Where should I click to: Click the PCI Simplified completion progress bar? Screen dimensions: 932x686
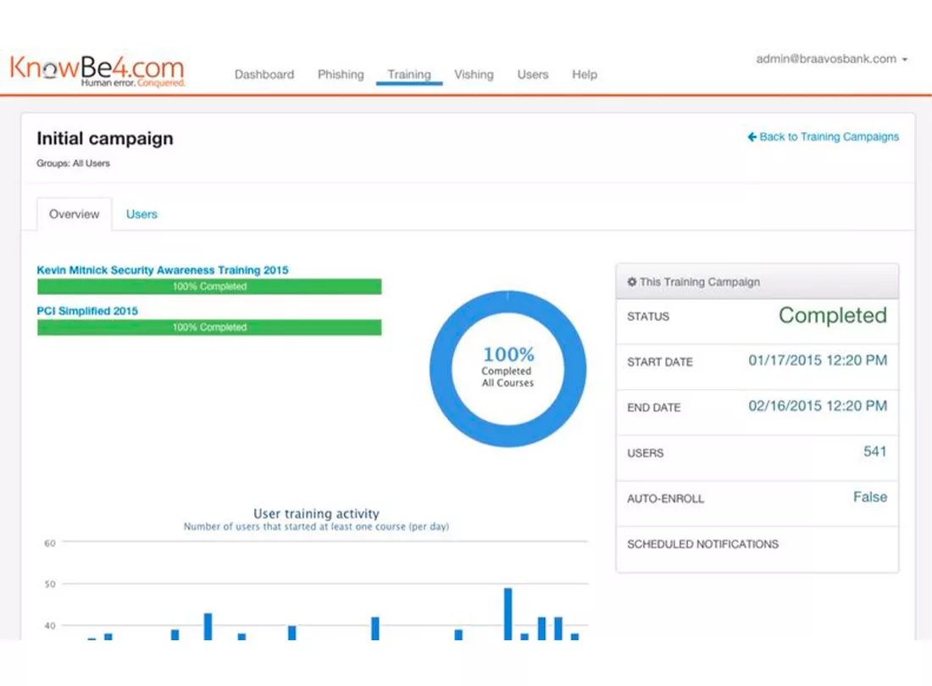tap(208, 327)
